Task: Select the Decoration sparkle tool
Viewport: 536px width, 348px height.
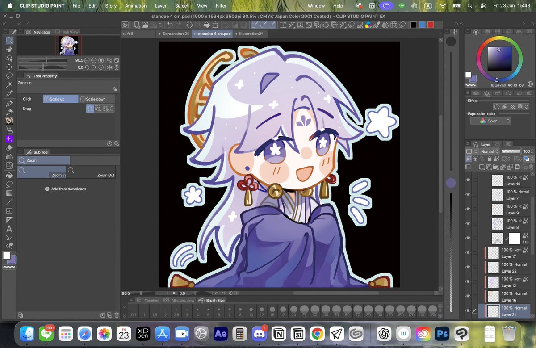Action: click(8, 139)
